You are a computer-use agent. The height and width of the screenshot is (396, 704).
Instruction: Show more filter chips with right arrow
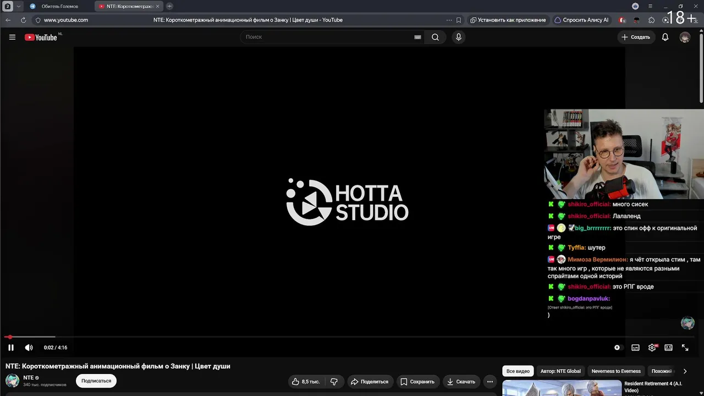pos(685,371)
